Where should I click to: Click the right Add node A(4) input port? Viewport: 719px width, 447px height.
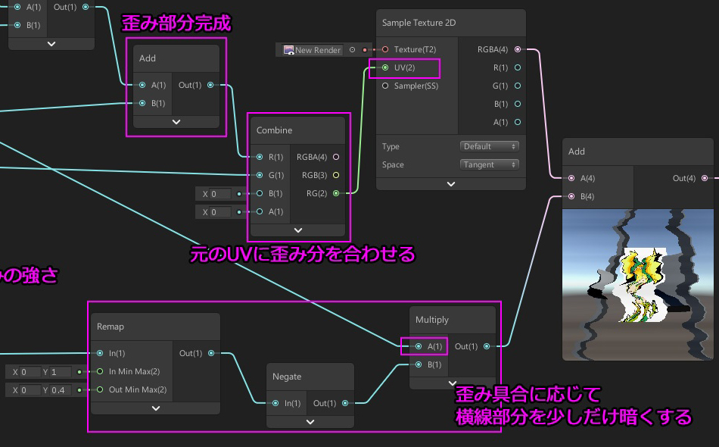tap(571, 178)
